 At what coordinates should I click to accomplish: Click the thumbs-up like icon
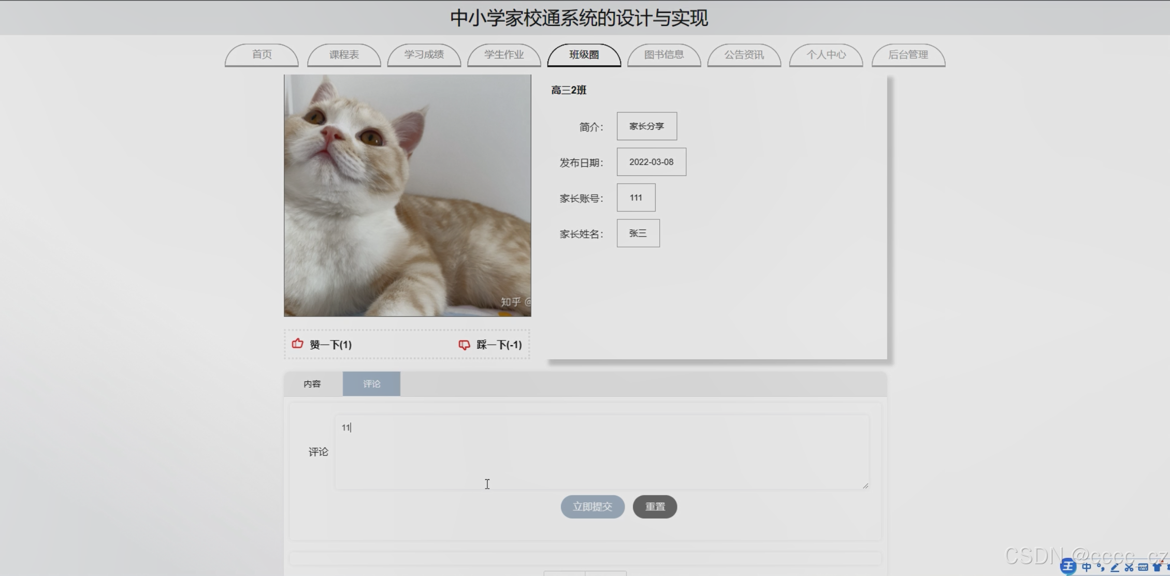tap(297, 344)
